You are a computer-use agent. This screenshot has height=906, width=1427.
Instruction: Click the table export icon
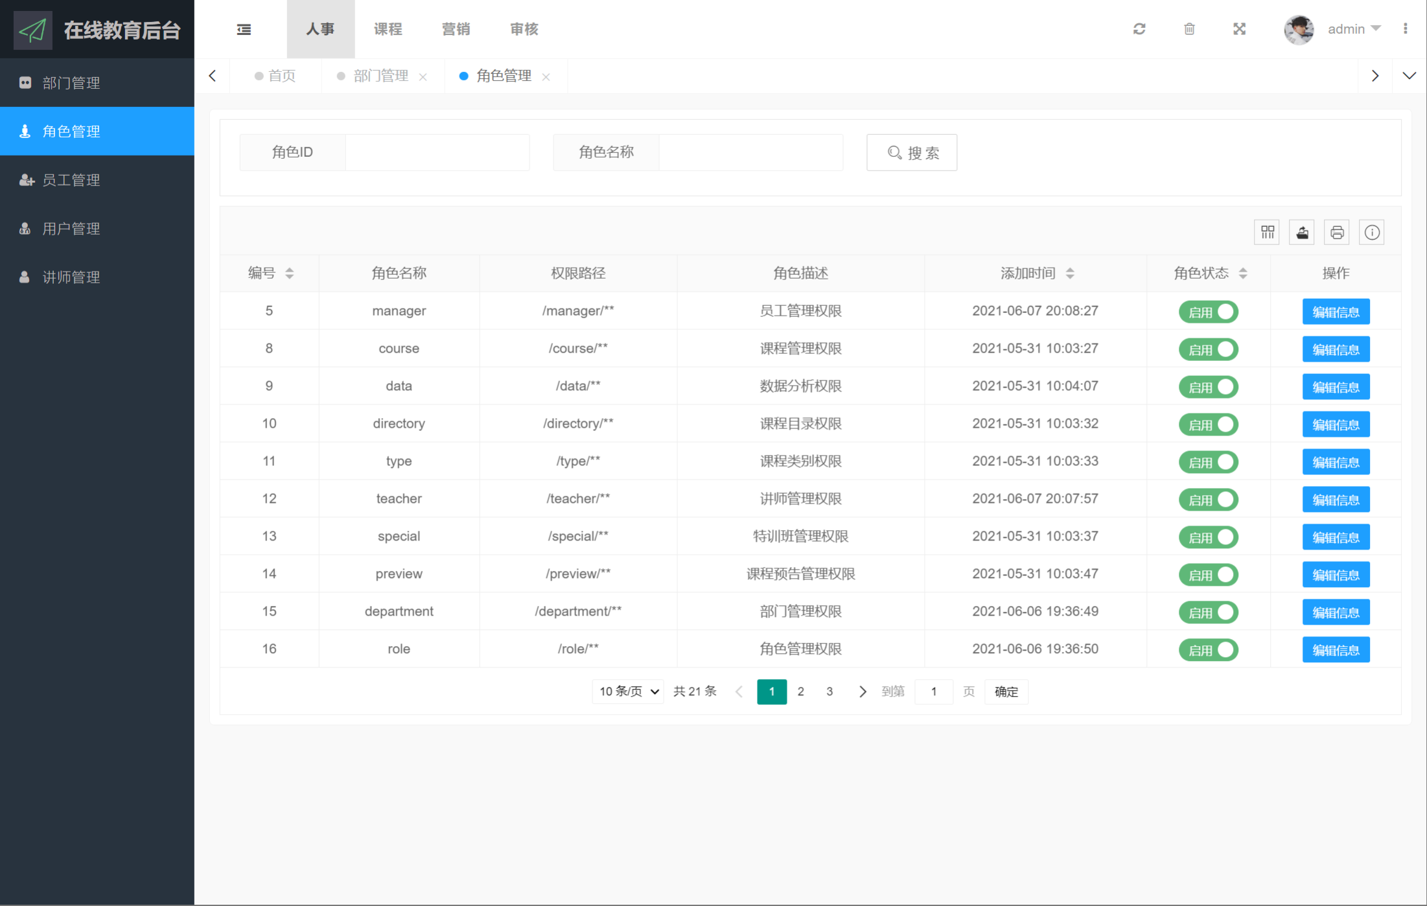(x=1302, y=233)
